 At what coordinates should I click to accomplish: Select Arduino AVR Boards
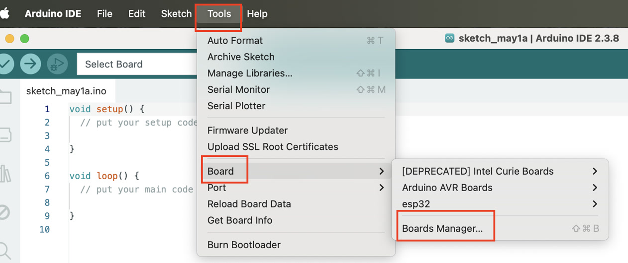[500, 188]
